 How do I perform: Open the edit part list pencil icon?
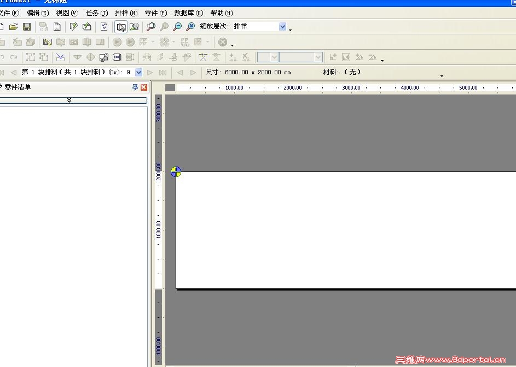tap(73, 27)
